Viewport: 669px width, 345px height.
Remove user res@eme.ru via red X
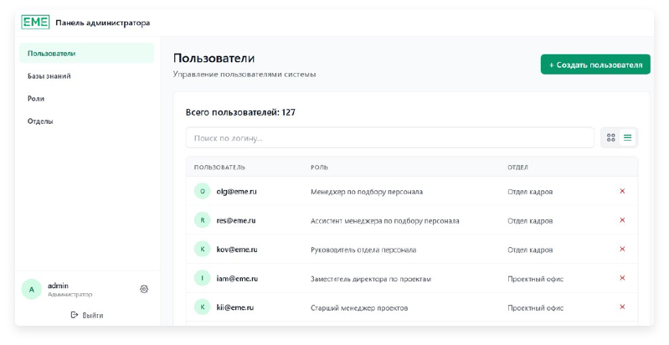click(621, 220)
